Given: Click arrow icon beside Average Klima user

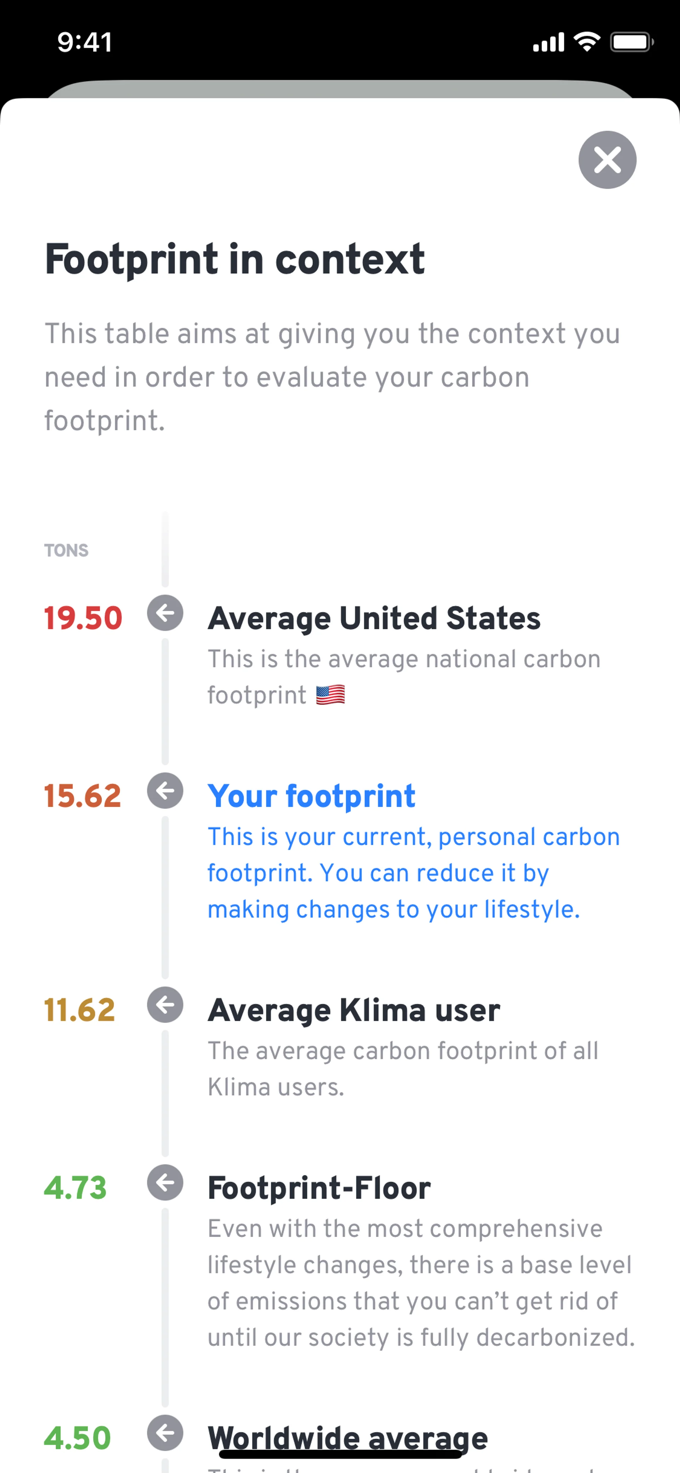Looking at the screenshot, I should [x=165, y=1005].
